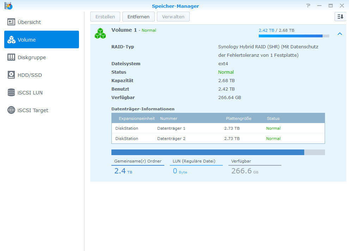Click the Nummer column header

tap(169, 118)
